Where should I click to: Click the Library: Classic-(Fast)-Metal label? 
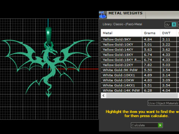(x=122, y=24)
